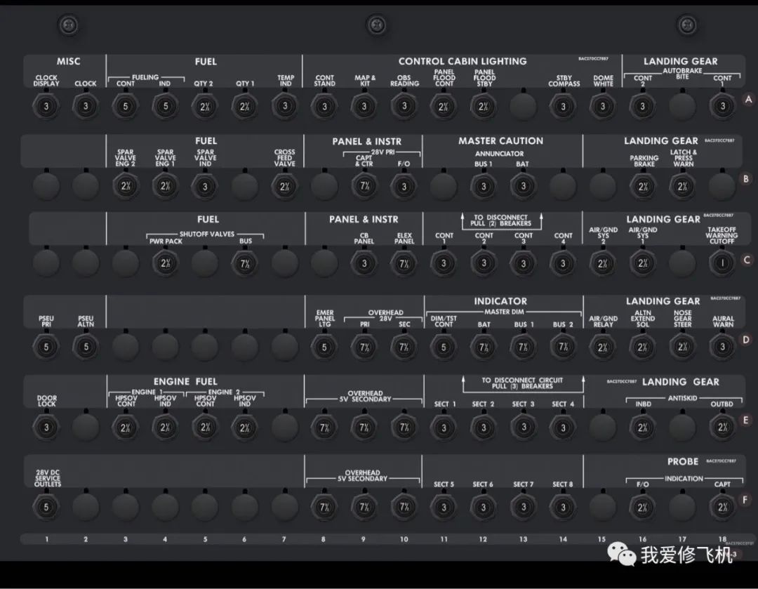Toggle the CB PANEL lighting breaker
This screenshot has width=758, height=589.
[364, 263]
